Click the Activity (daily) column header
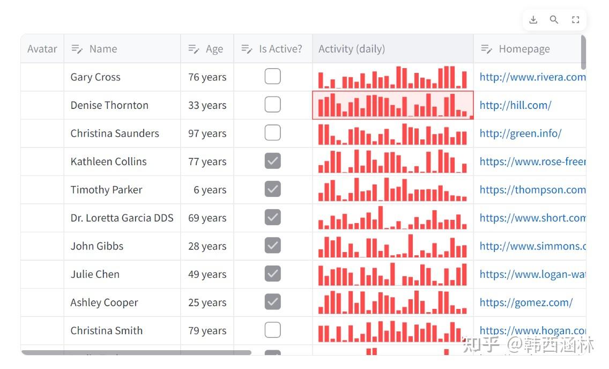The image size is (609, 369). tap(352, 49)
